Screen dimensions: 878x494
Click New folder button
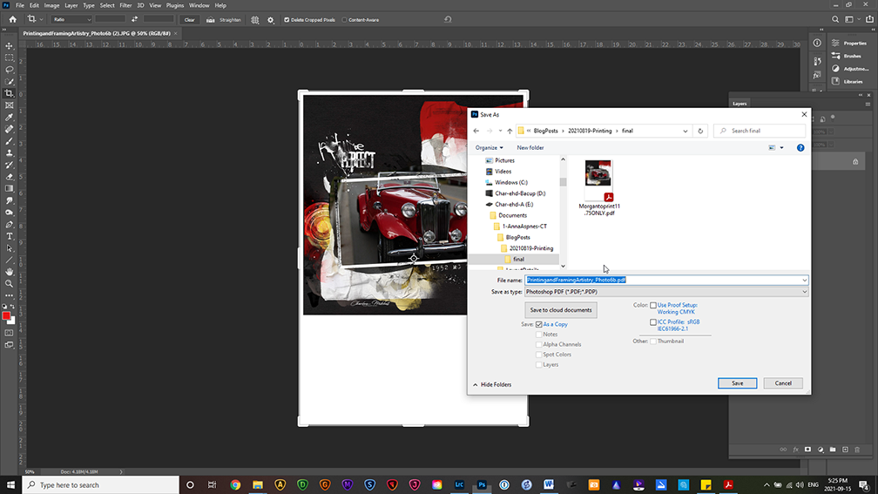[x=530, y=148]
